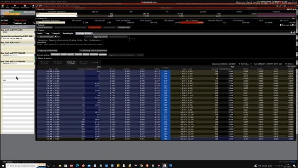Open Firefox from the taskbar
Image resolution: width=298 pixels, height=168 pixels.
tap(83, 166)
